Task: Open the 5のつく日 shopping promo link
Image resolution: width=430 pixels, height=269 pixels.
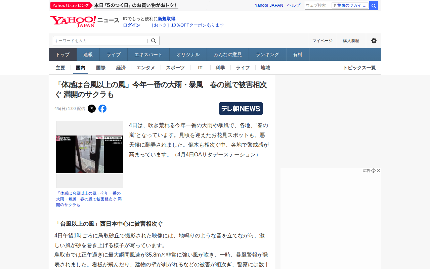Action: click(136, 5)
